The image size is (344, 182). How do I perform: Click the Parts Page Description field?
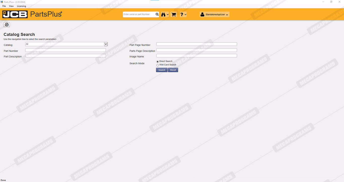tap(197, 50)
